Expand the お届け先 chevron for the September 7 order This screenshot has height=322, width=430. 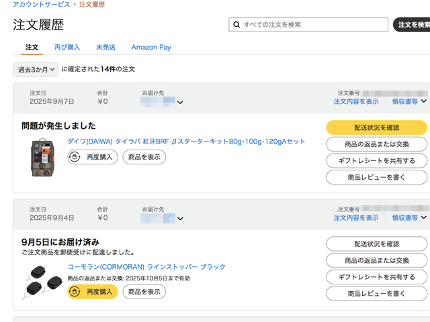coord(180,102)
